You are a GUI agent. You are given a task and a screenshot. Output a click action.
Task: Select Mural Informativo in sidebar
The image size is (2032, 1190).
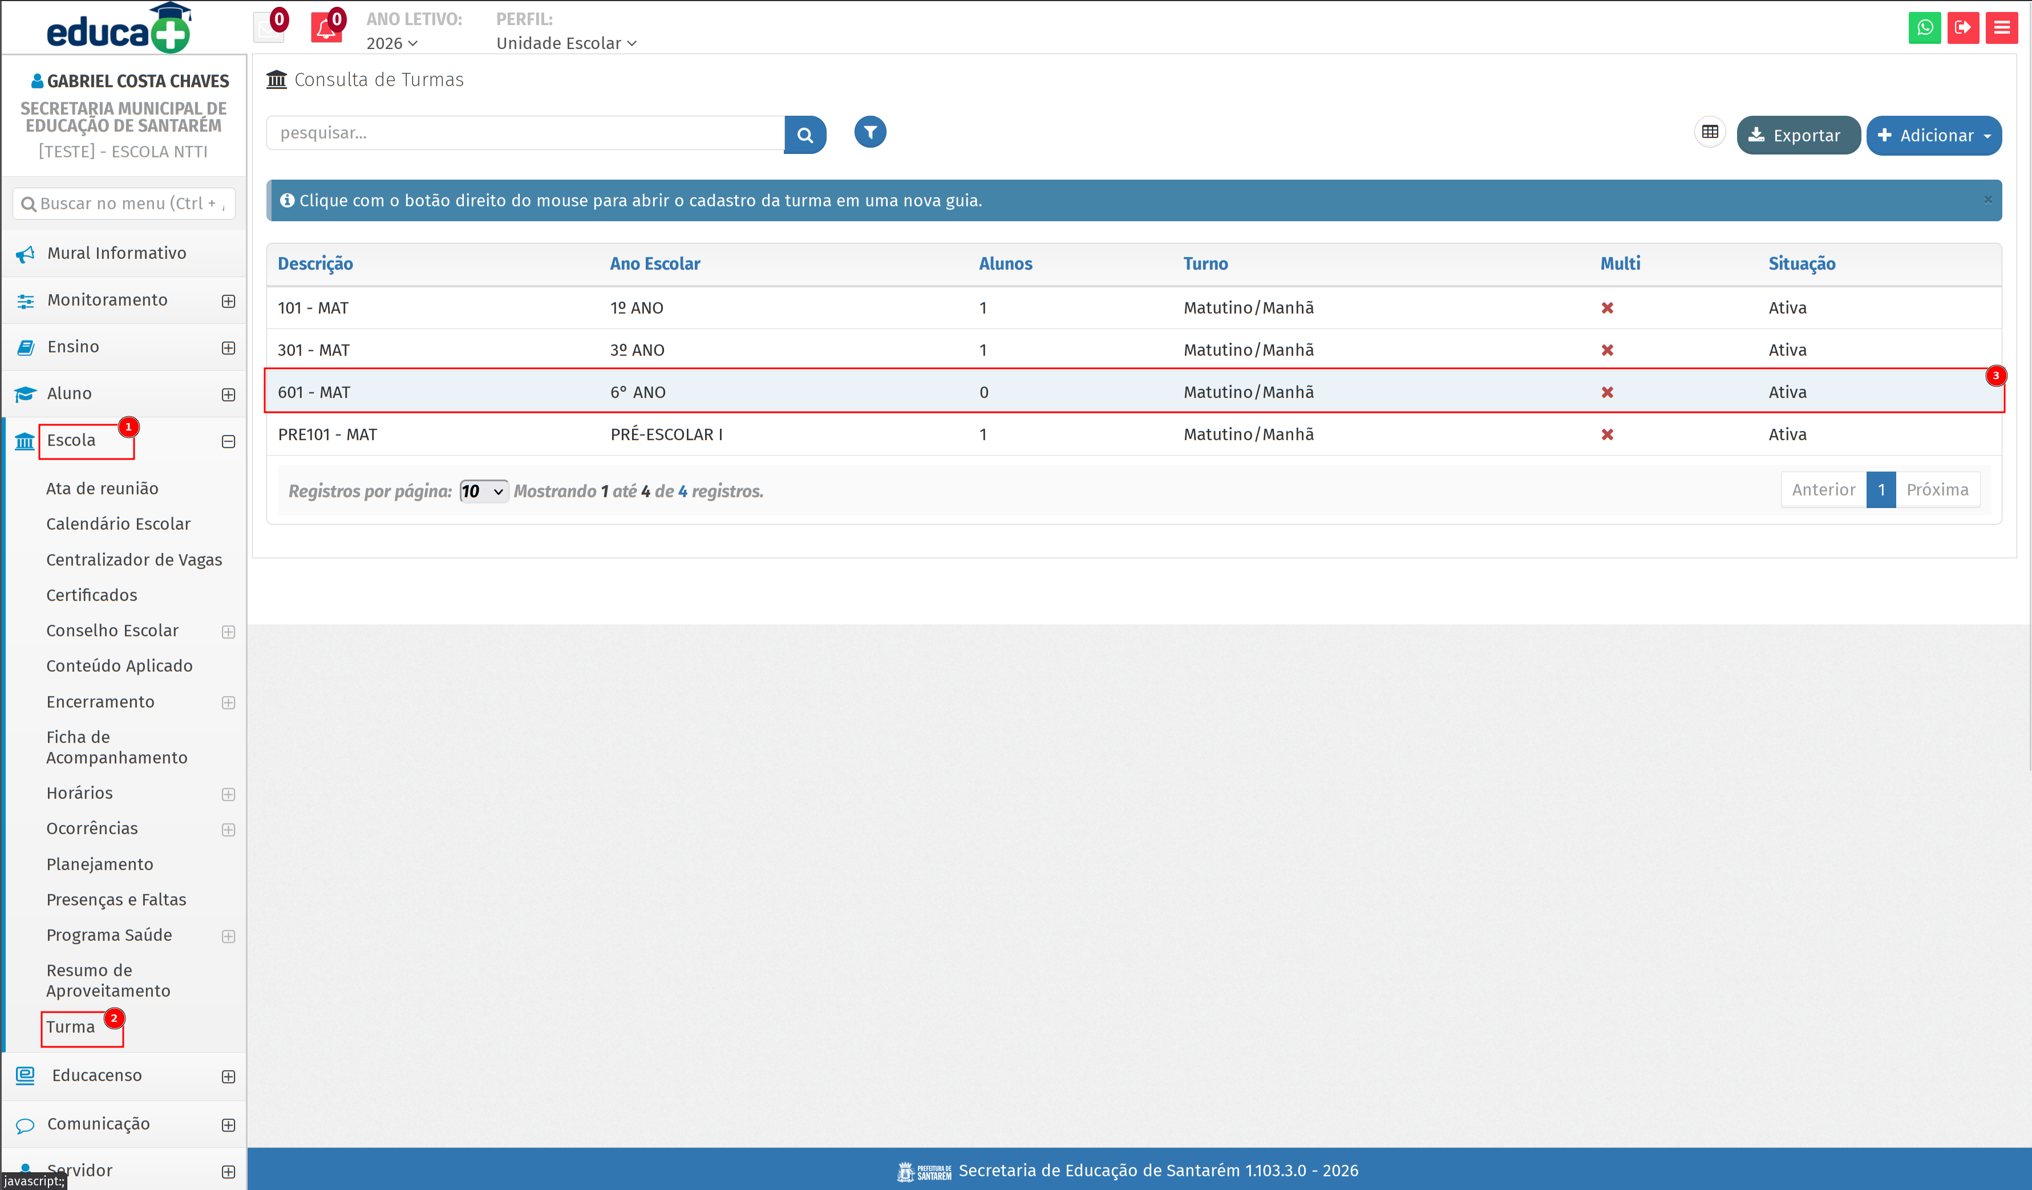tap(117, 253)
